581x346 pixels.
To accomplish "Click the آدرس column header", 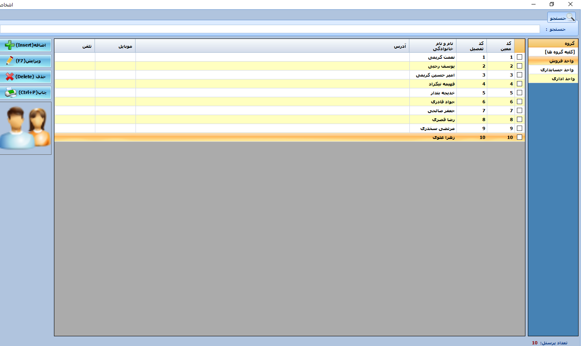I will [x=400, y=46].
